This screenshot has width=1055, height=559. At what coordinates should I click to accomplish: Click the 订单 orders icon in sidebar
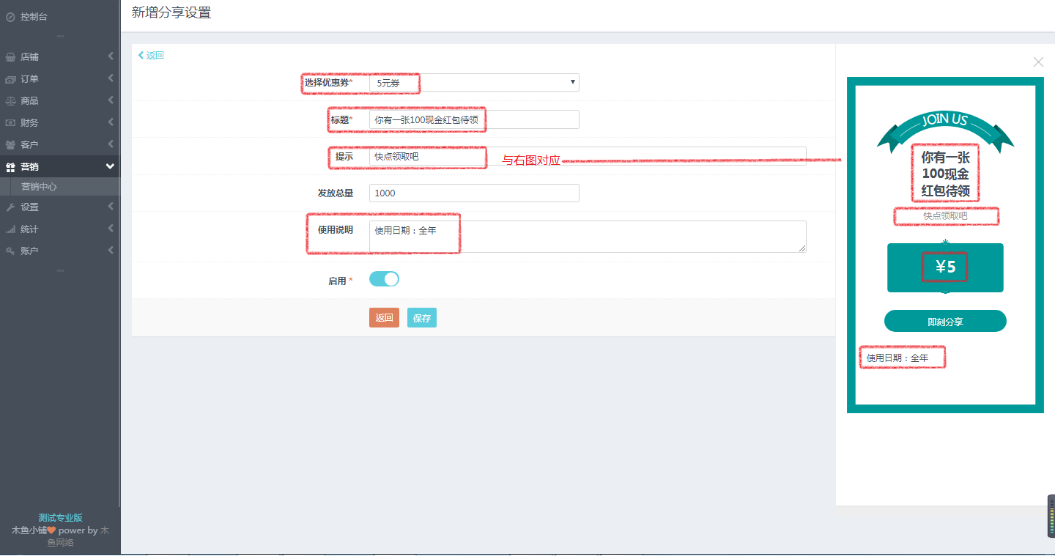tap(10, 79)
